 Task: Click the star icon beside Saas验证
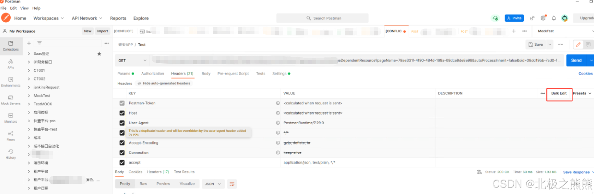pyautogui.click(x=99, y=54)
